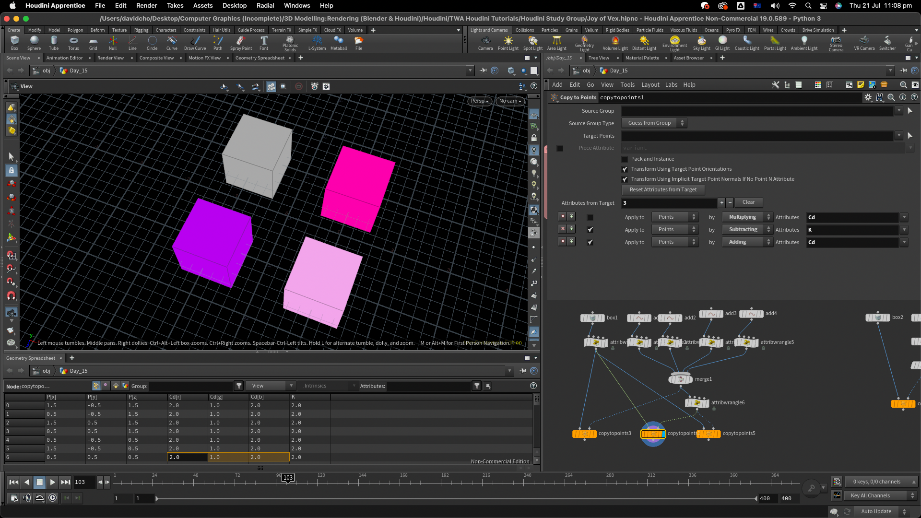This screenshot has width=921, height=518.
Task: Toggle the Subtracting row enable checkbox
Action: [590, 230]
